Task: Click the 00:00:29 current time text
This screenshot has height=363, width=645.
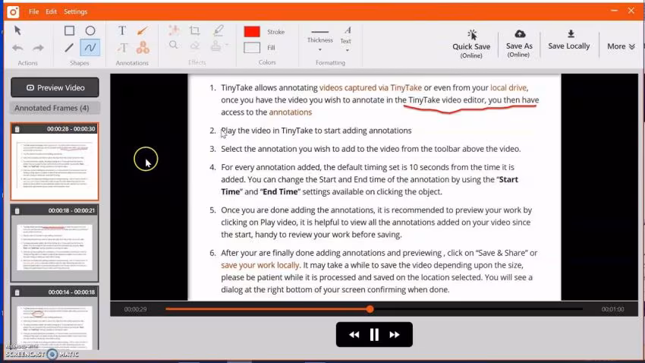Action: pyautogui.click(x=135, y=309)
